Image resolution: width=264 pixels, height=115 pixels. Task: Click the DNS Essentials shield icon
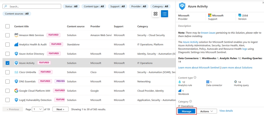tap(16, 82)
